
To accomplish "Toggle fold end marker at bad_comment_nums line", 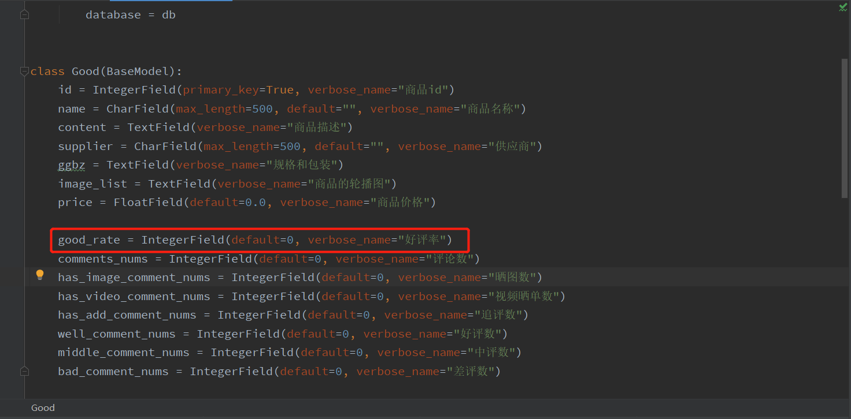I will [x=24, y=371].
